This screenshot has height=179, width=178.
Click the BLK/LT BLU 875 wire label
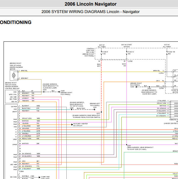31,108
